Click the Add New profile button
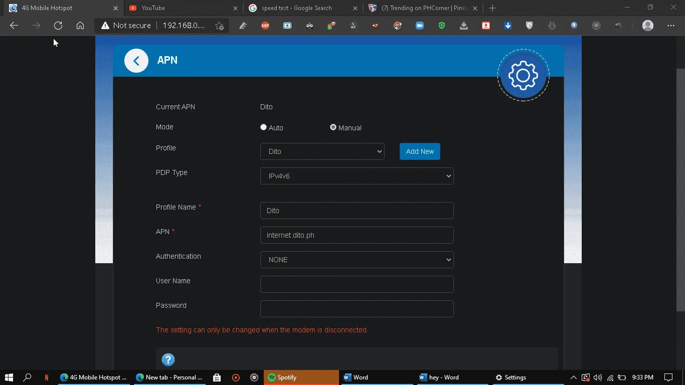 point(420,151)
